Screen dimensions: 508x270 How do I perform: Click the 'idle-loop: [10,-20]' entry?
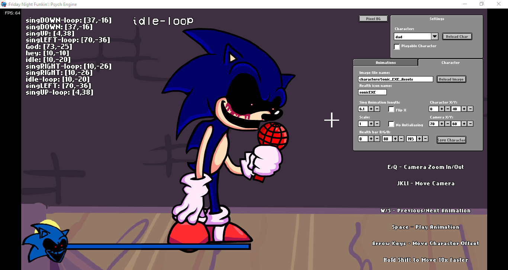[58, 79]
